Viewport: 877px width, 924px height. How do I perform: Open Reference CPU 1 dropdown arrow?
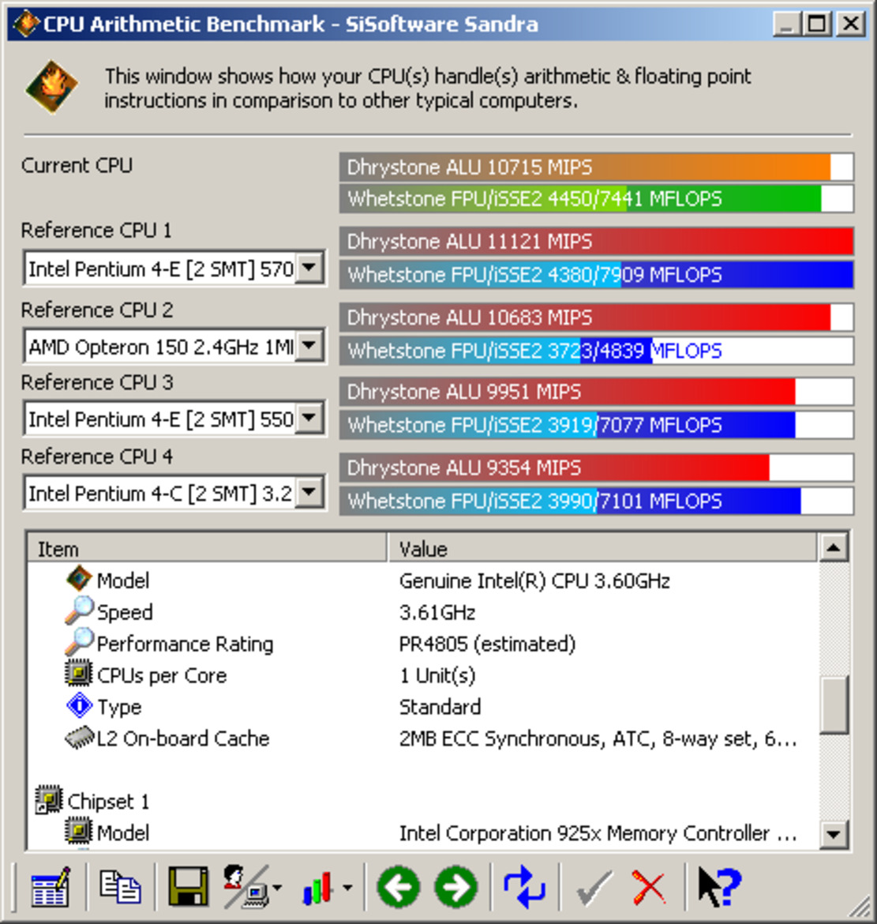(x=309, y=269)
